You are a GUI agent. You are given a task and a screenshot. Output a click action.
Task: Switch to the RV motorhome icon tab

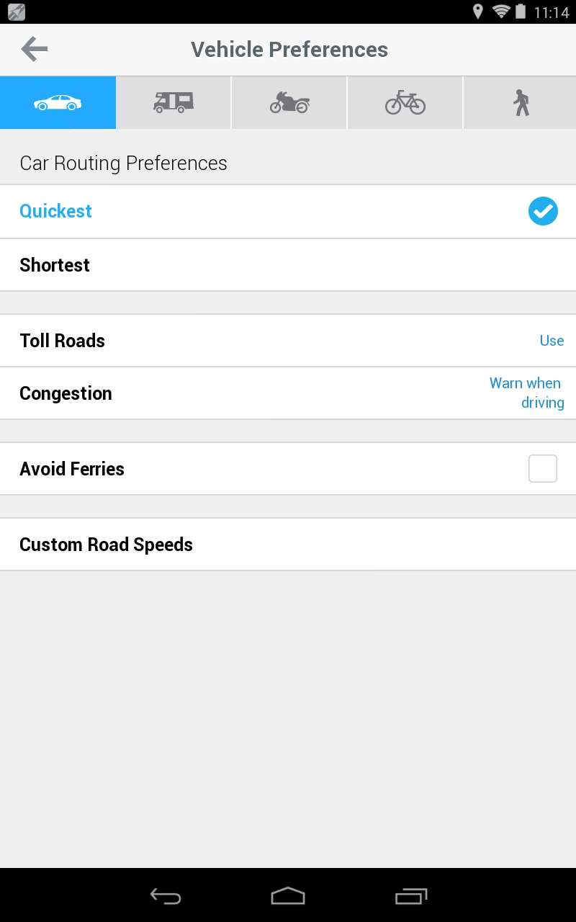pos(174,103)
